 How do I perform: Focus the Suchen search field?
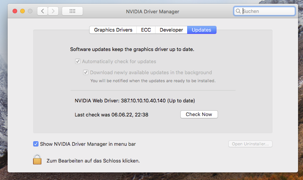268,11
